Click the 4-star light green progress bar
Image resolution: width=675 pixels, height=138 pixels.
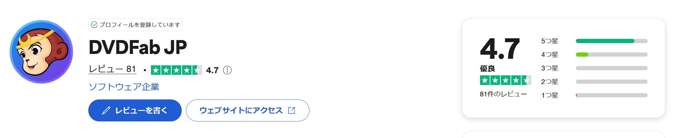pos(612,55)
